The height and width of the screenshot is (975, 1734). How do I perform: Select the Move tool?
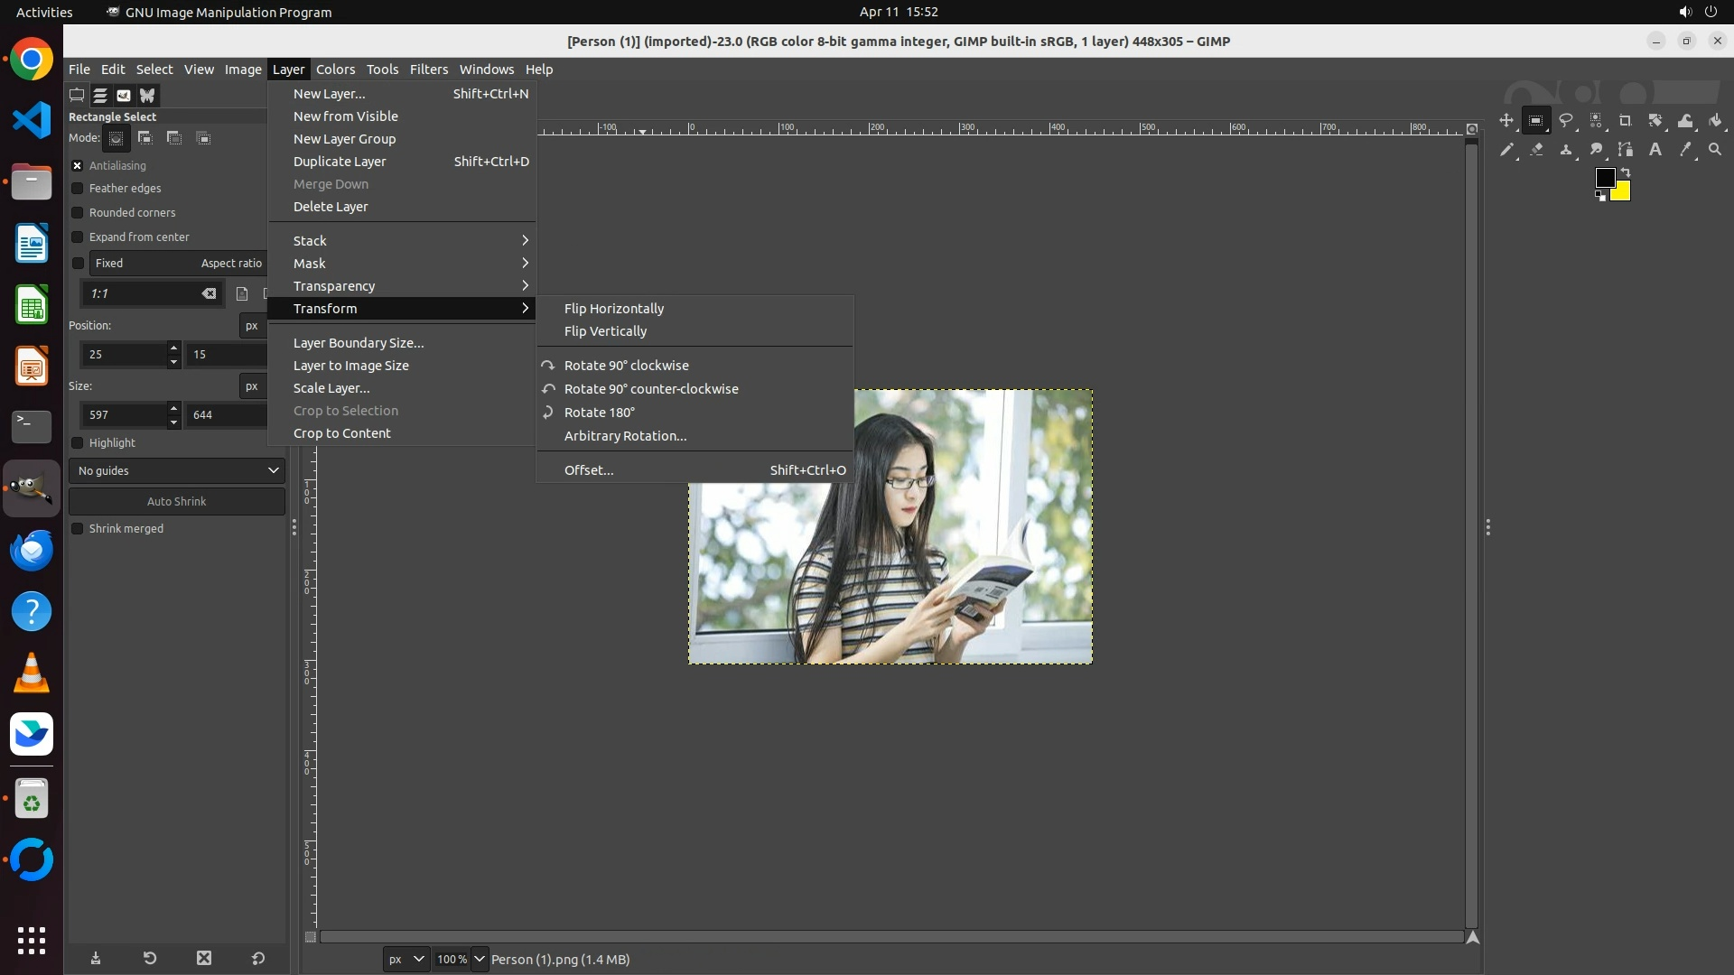(x=1506, y=120)
